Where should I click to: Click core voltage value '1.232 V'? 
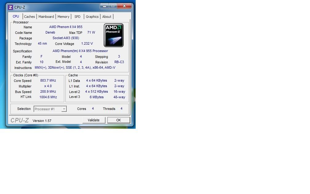click(x=87, y=43)
